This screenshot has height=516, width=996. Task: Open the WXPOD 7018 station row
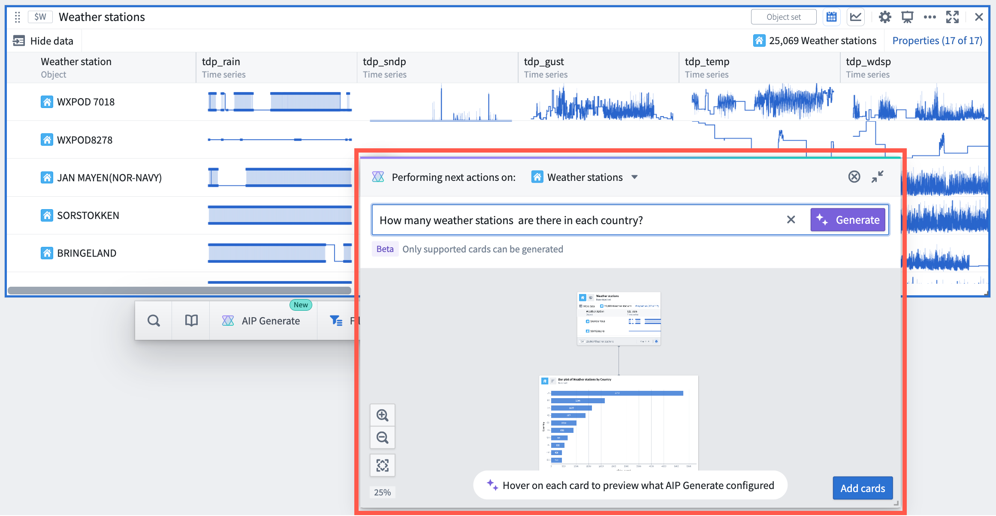(86, 102)
